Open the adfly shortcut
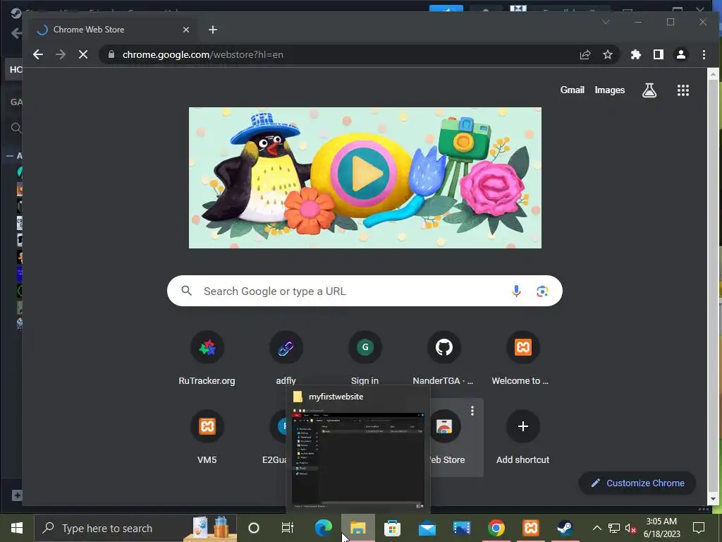This screenshot has height=542, width=722. [286, 359]
